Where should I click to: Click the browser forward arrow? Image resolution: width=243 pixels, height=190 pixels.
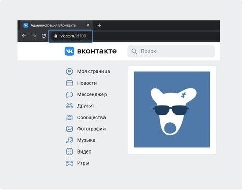pyautogui.click(x=34, y=36)
